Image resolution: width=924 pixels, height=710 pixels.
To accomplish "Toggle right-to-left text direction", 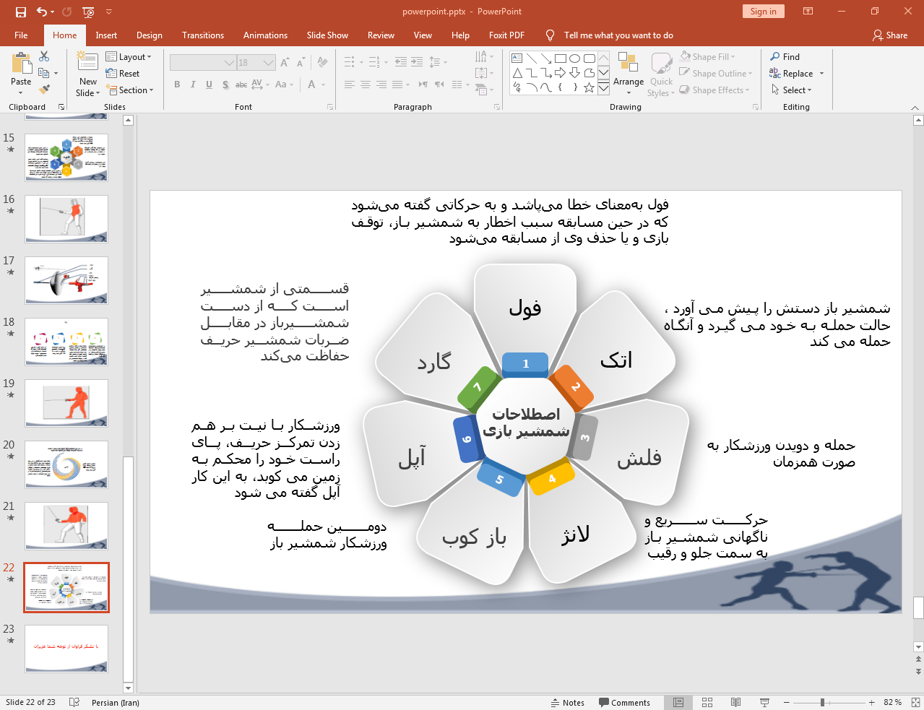I will (x=439, y=85).
